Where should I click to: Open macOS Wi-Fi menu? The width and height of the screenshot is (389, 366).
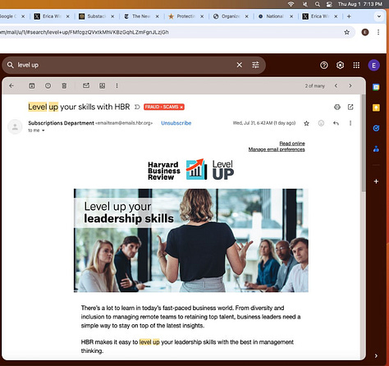pyautogui.click(x=291, y=4)
